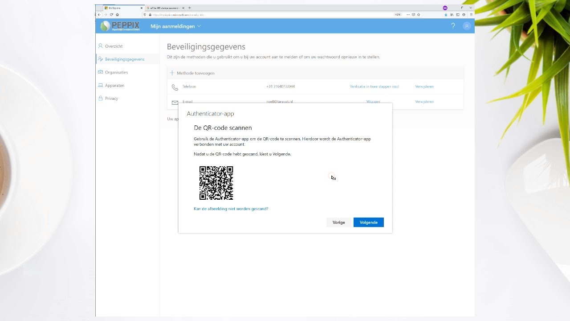The height and width of the screenshot is (321, 570).
Task: Click Verificatie in twee stappen inschakelen link
Action: point(374,86)
